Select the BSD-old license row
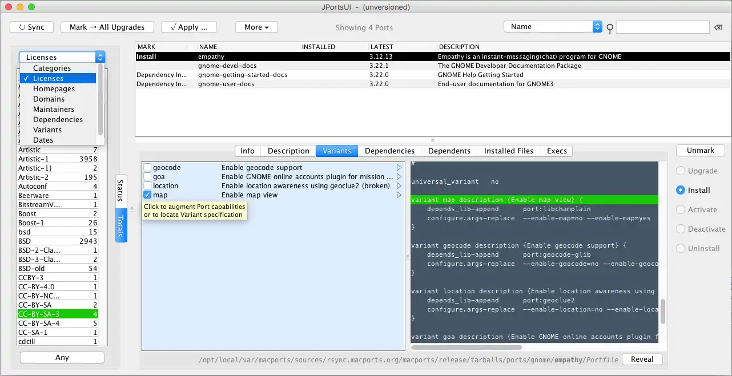Screen dimensions: 732x376 point(58,268)
